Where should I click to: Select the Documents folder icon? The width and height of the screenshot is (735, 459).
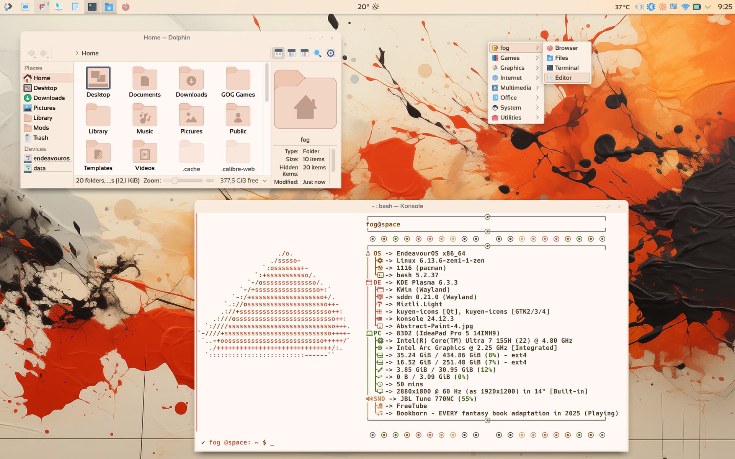pos(145,78)
